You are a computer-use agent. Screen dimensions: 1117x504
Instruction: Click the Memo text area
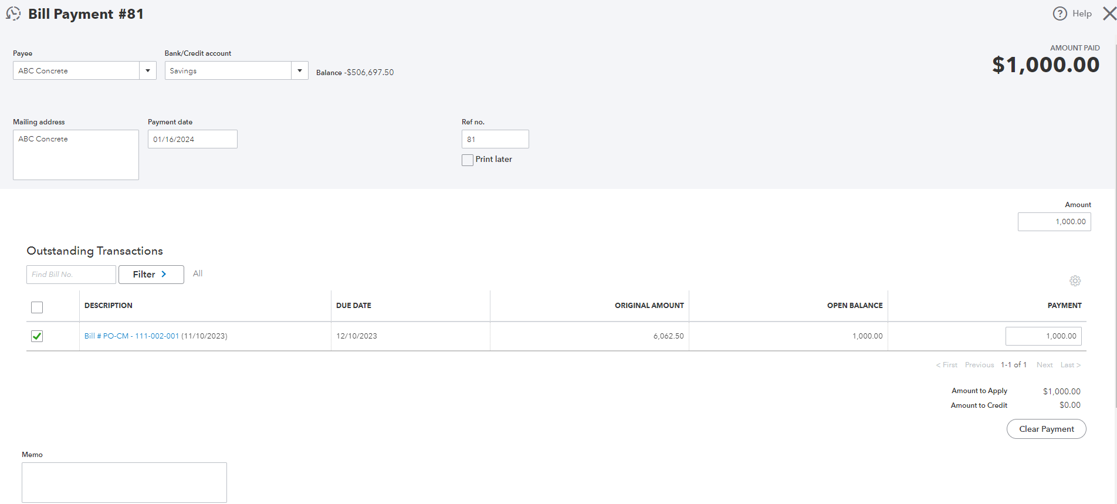(x=124, y=482)
